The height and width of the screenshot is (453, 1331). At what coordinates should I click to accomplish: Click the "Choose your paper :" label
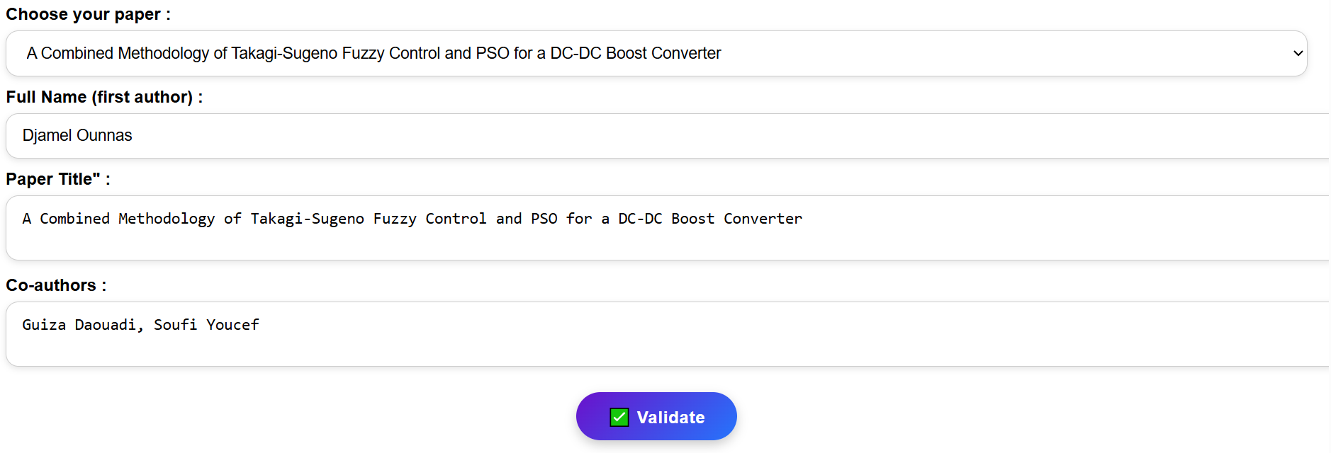88,14
